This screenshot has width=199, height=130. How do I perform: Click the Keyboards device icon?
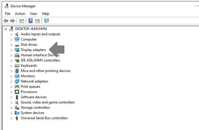coord(17,66)
